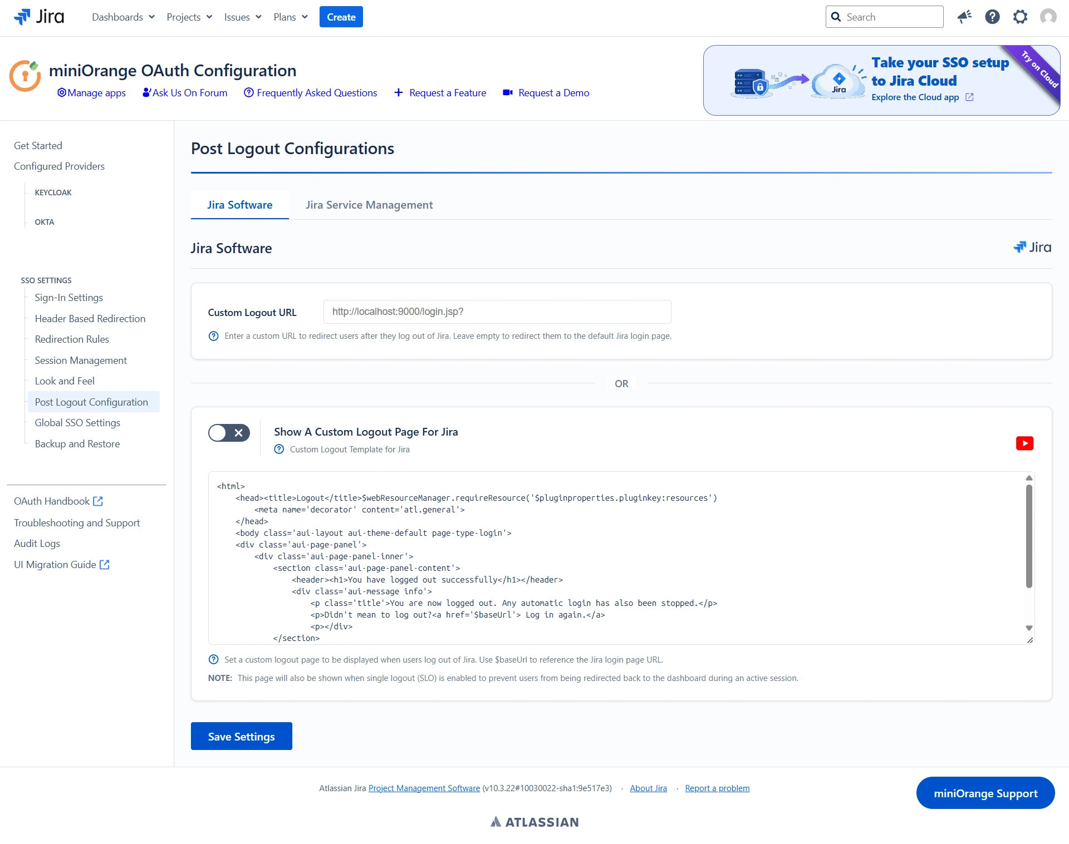Open the miniOrange Support button
Screen dimensions: 1069x844
[x=985, y=793]
